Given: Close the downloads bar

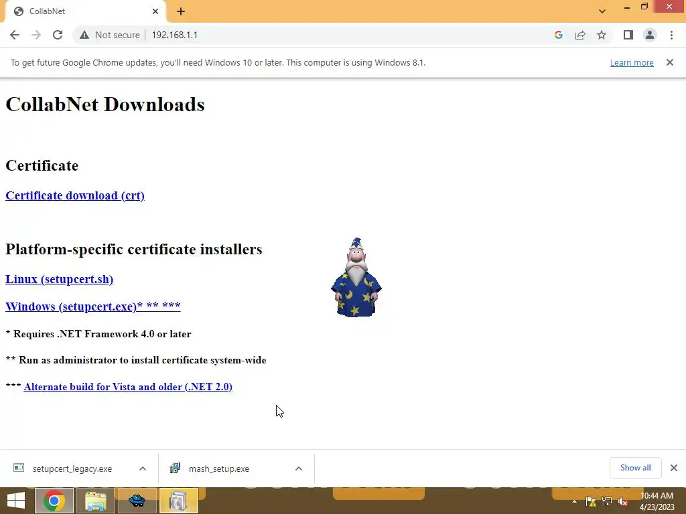Looking at the screenshot, I should tap(674, 468).
